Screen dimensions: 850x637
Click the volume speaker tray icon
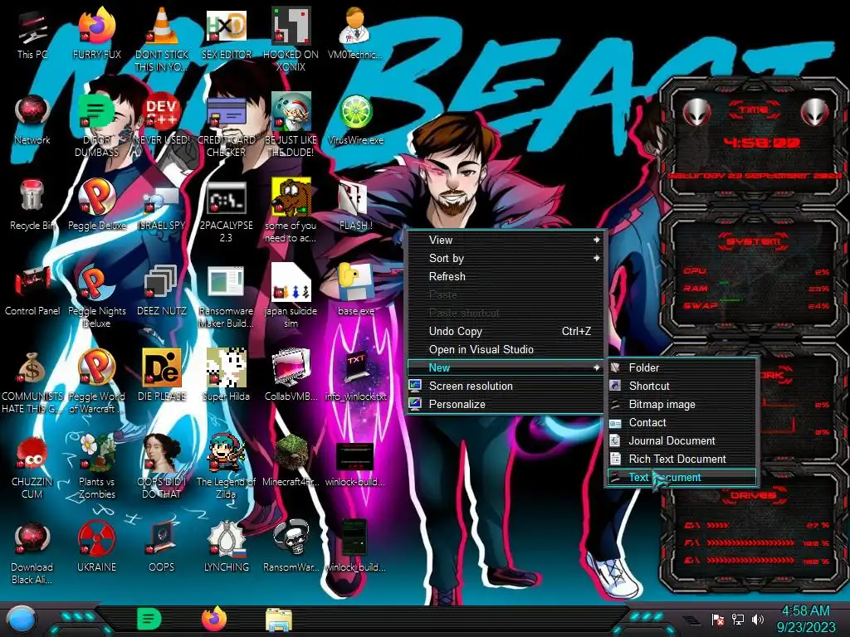(x=758, y=620)
